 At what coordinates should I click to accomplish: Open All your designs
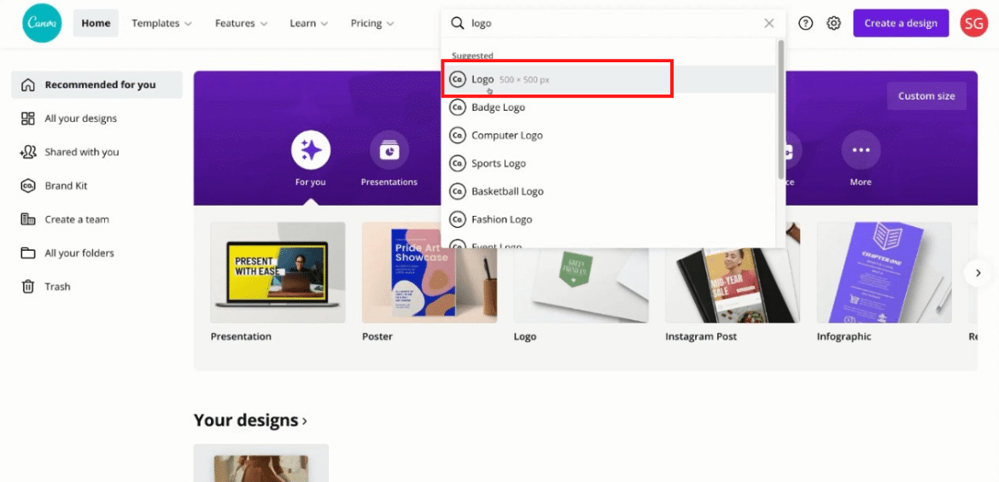pos(96,119)
